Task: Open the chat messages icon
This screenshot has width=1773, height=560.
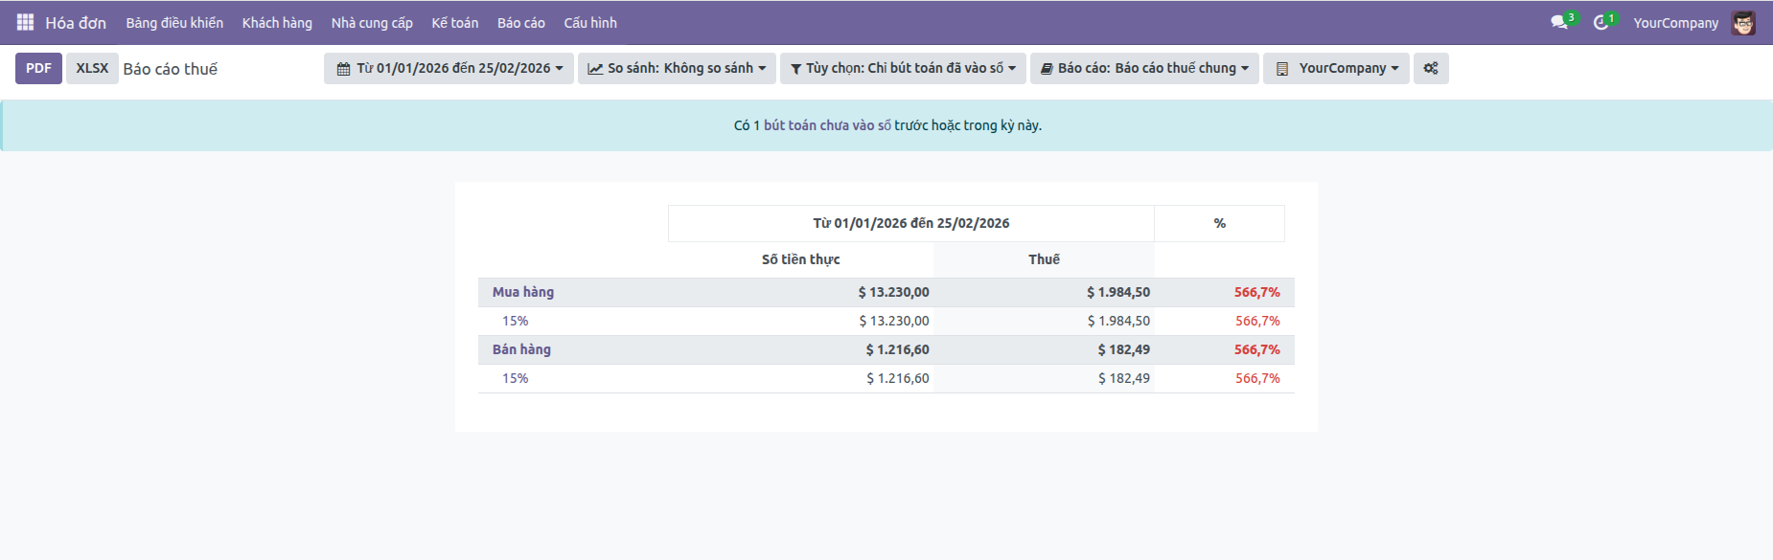Action: click(x=1559, y=22)
